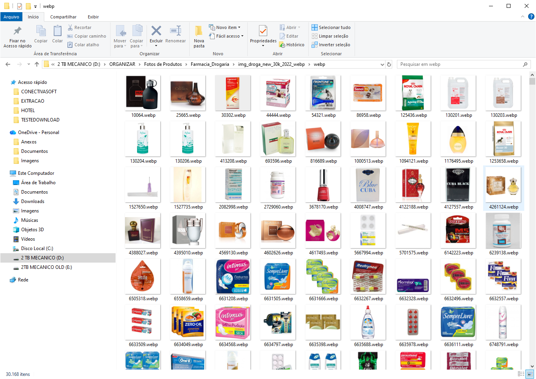Select thumbnail 6634049.webp

pyautogui.click(x=188, y=326)
